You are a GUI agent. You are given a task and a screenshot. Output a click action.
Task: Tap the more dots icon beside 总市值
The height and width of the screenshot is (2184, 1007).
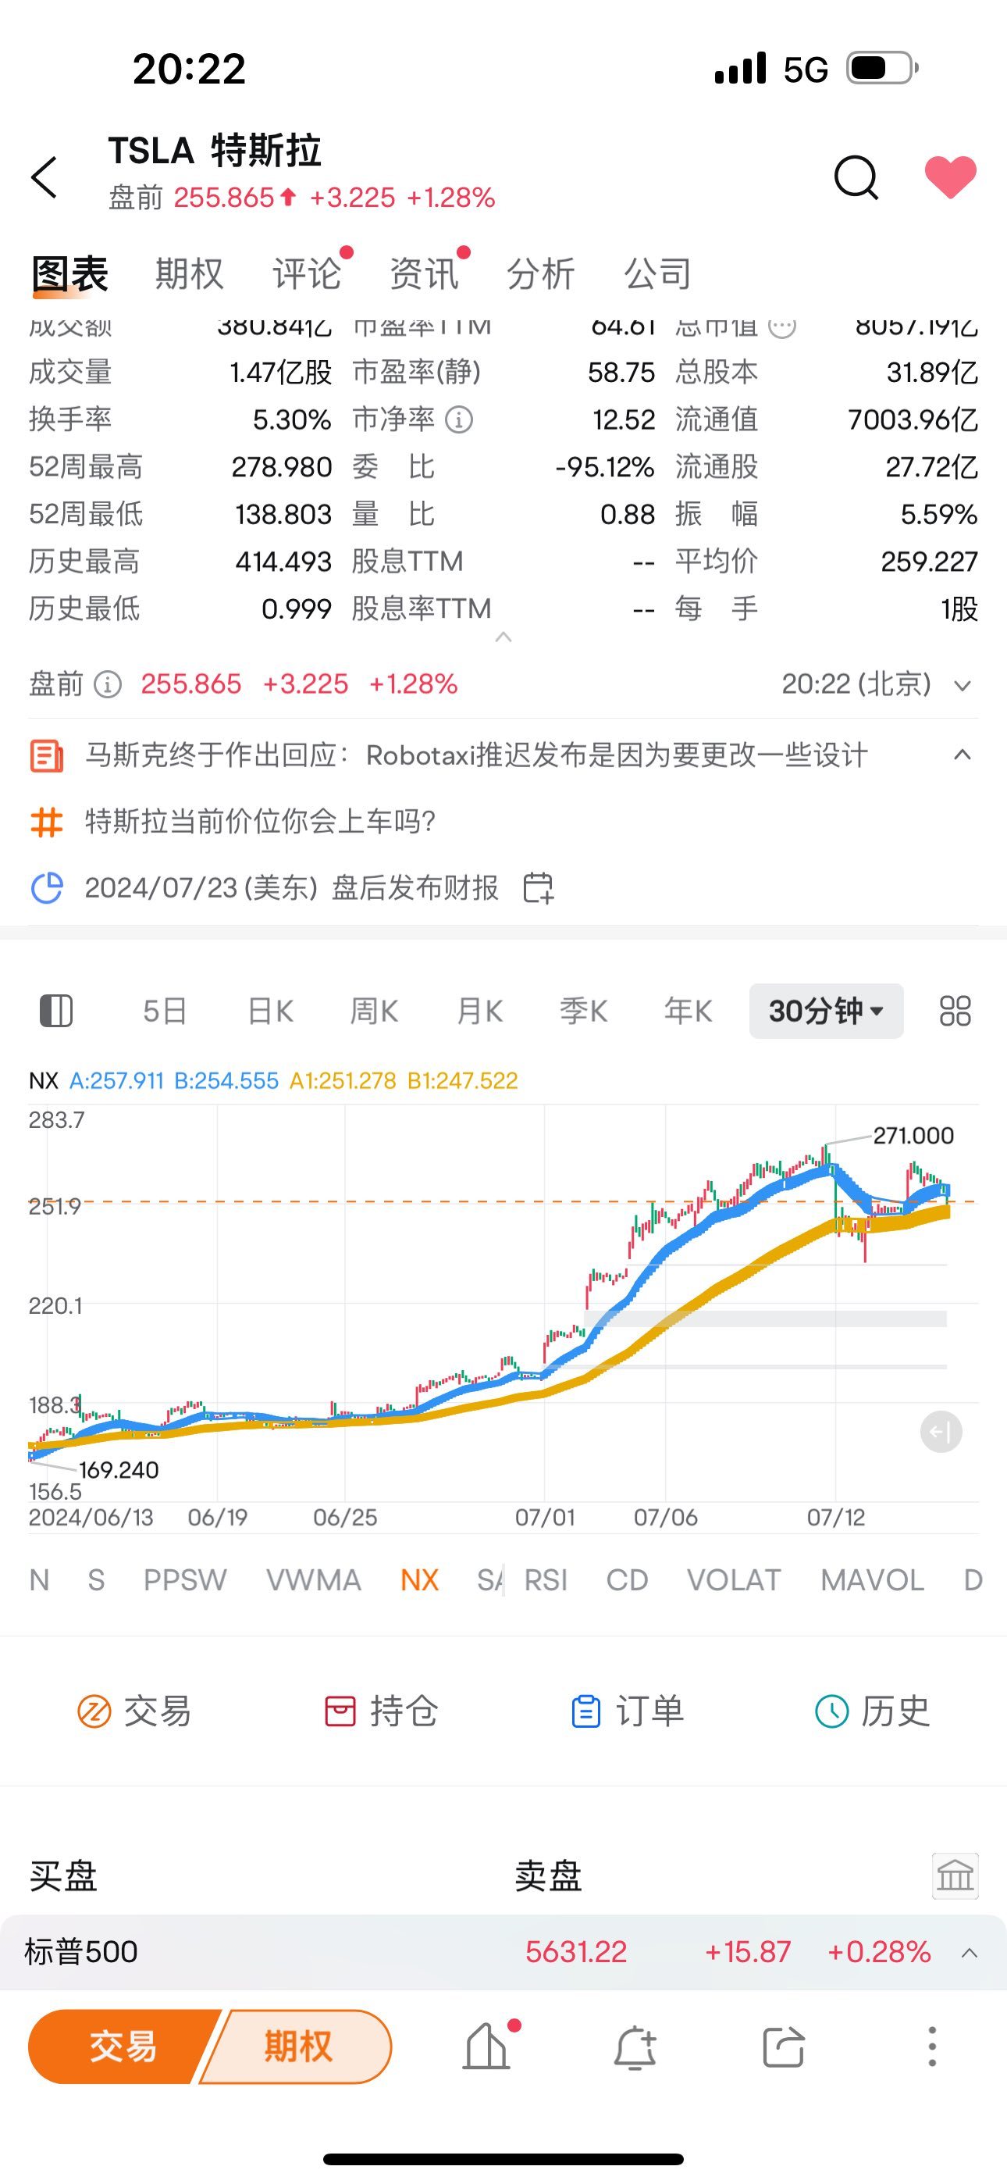(x=782, y=327)
